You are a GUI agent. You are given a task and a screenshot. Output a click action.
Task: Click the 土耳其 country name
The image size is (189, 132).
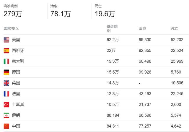18,104
